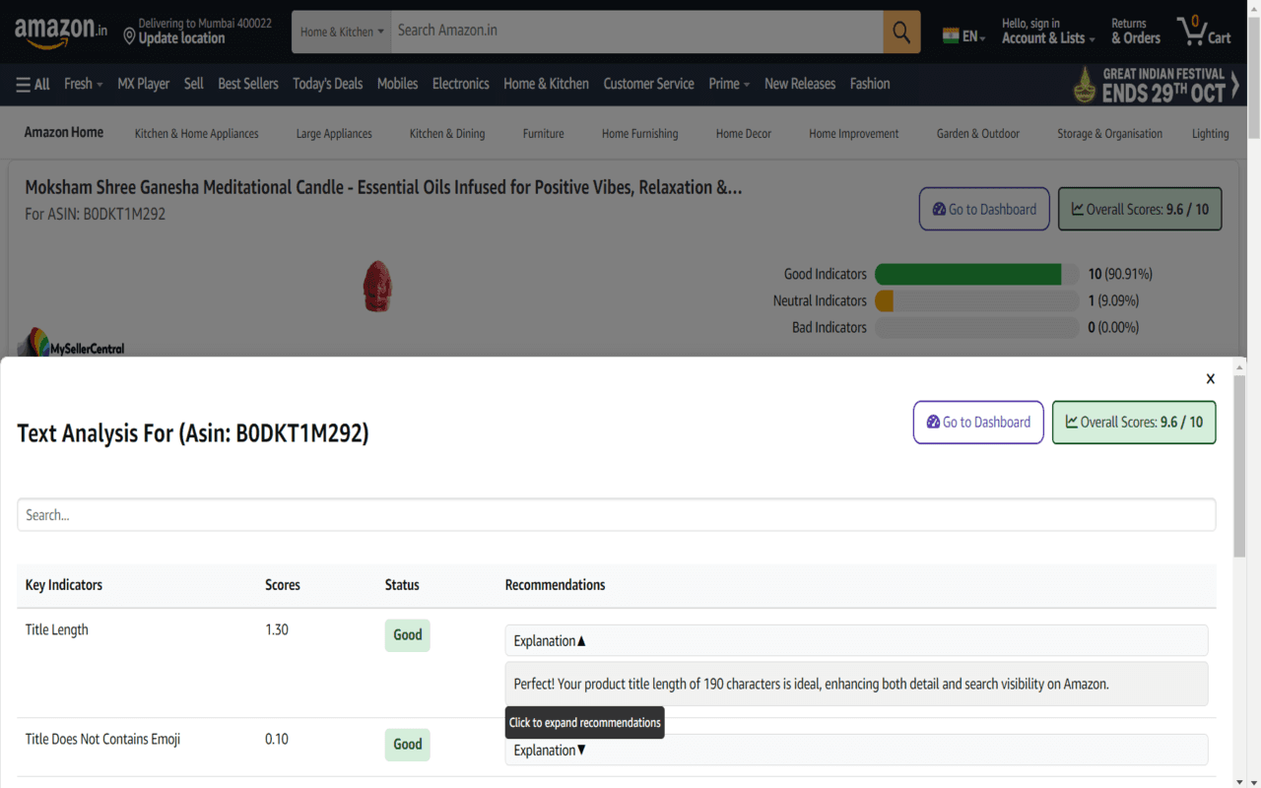
Task: Open MX Player in nav bar
Action: 144,84
